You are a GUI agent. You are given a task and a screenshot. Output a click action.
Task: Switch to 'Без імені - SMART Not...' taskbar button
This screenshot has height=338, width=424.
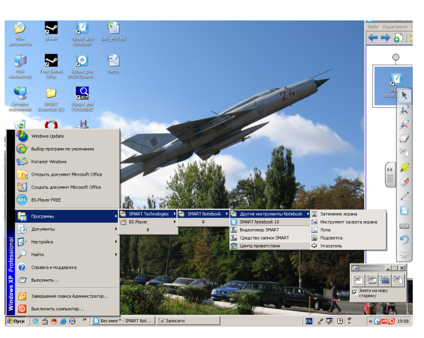(x=123, y=321)
